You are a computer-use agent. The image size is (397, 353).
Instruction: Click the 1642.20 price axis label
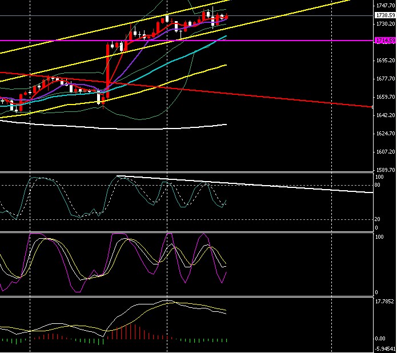pos(386,115)
